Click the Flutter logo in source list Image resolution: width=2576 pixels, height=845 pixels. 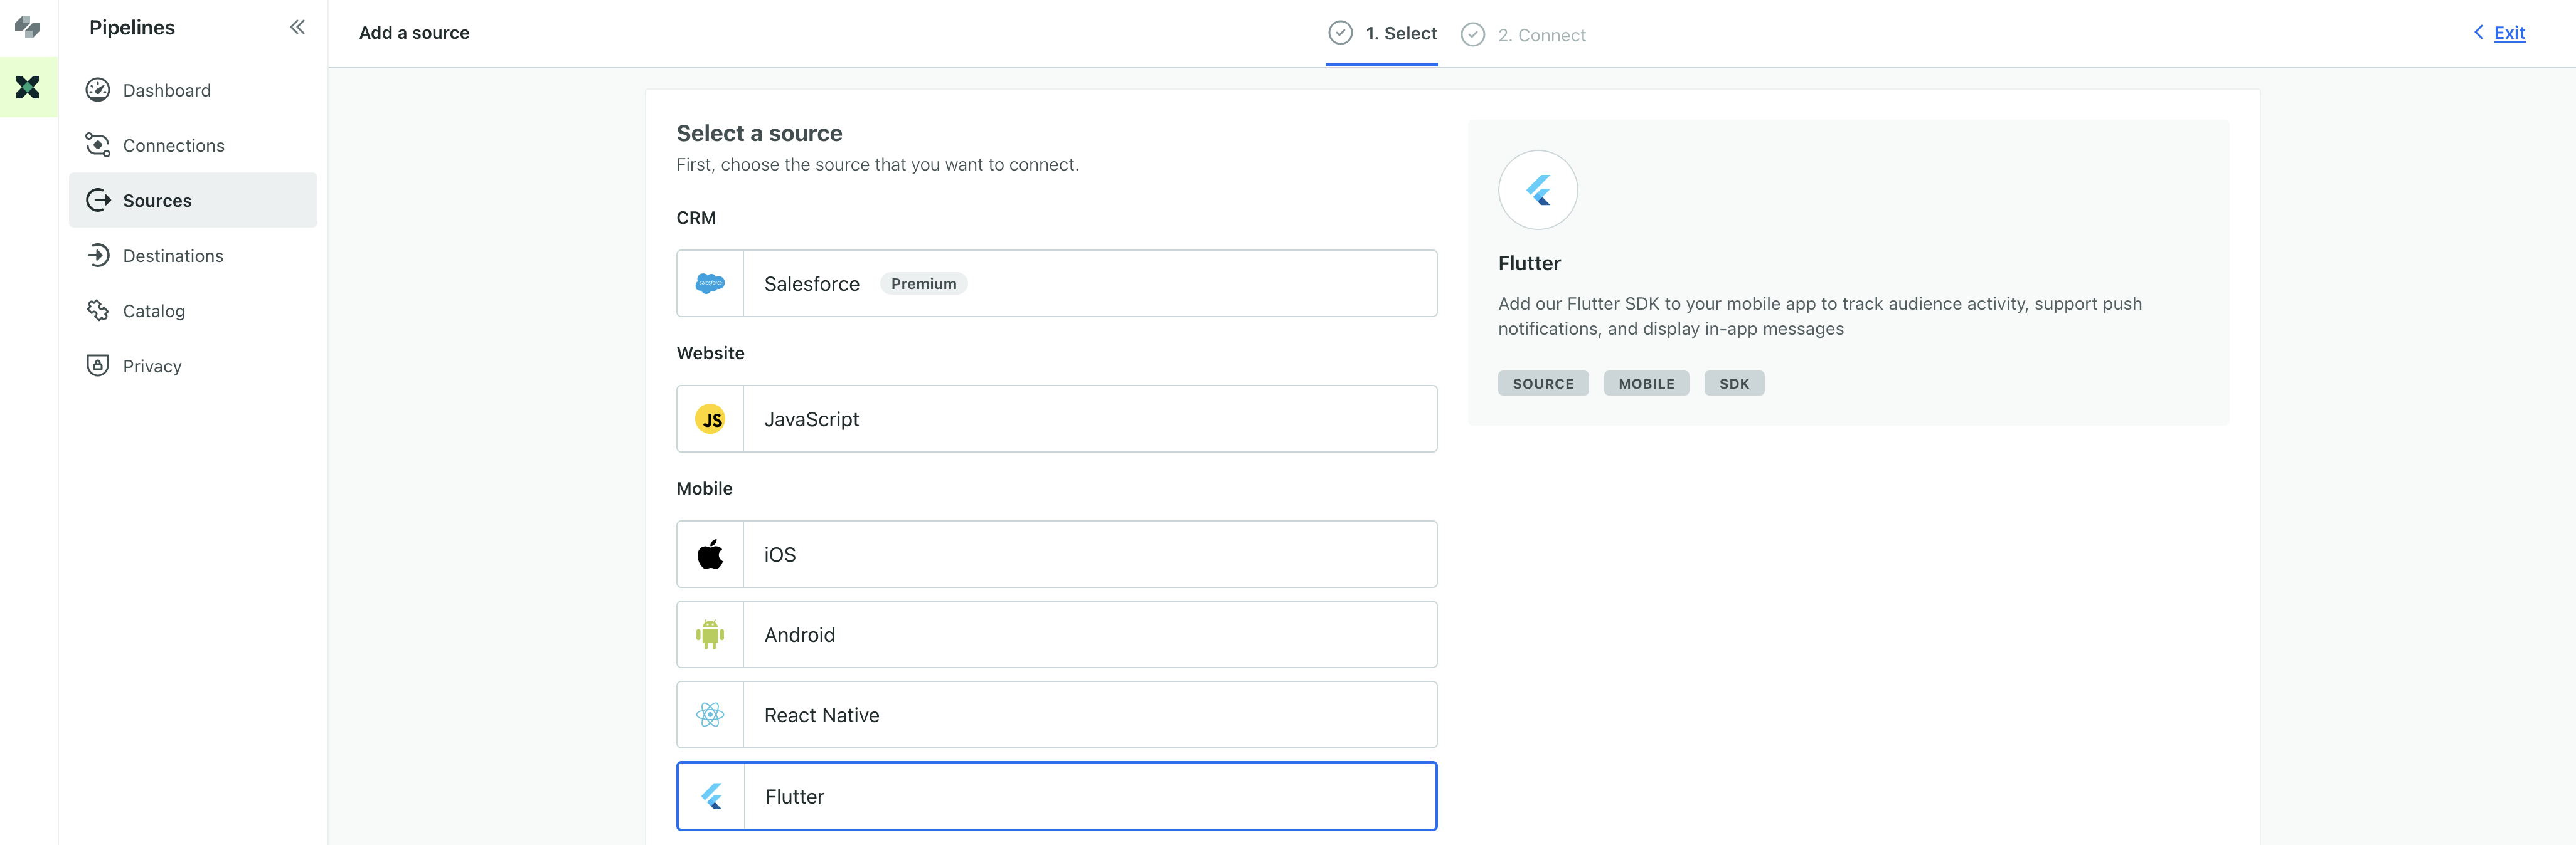(x=711, y=796)
